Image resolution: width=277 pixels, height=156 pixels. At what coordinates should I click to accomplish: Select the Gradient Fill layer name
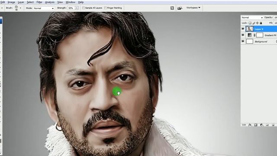click(271, 36)
